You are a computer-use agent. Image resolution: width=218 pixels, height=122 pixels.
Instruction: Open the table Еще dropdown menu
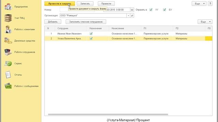click(x=205, y=22)
